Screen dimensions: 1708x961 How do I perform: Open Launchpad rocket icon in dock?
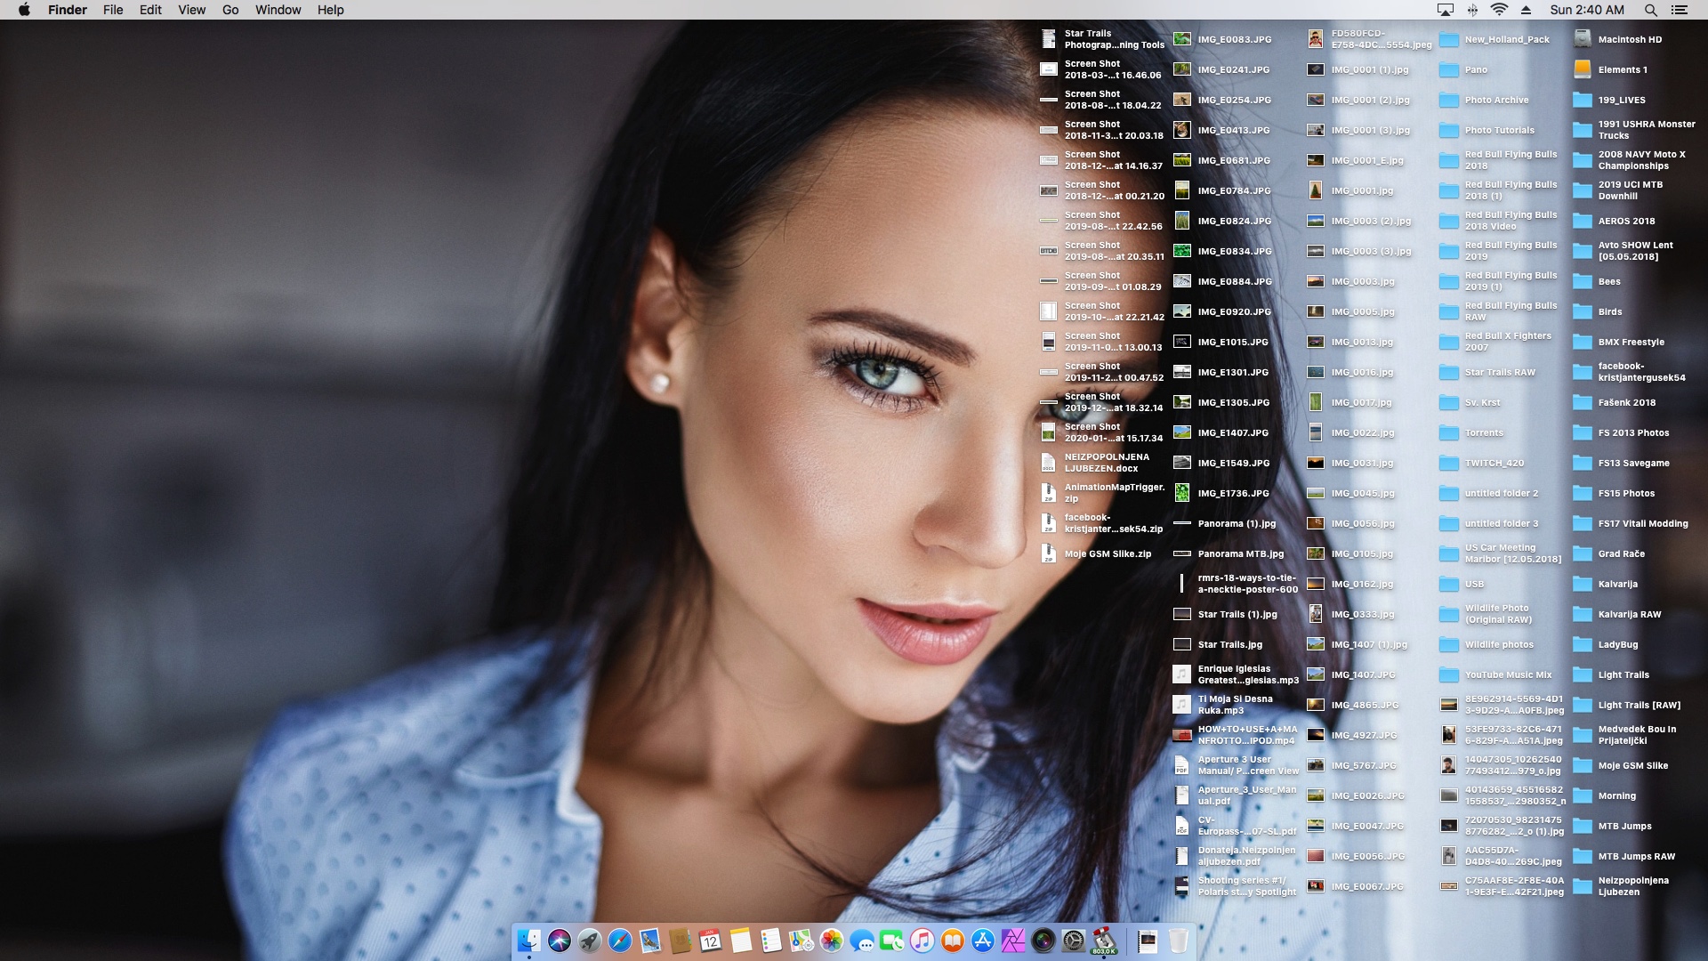590,941
